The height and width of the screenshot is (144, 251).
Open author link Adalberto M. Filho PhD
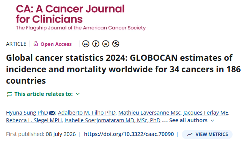point(87,113)
